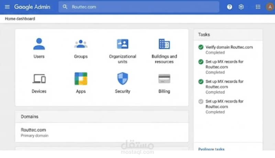Open the settings gear icon
This screenshot has height=158, width=275.
coord(241,7)
